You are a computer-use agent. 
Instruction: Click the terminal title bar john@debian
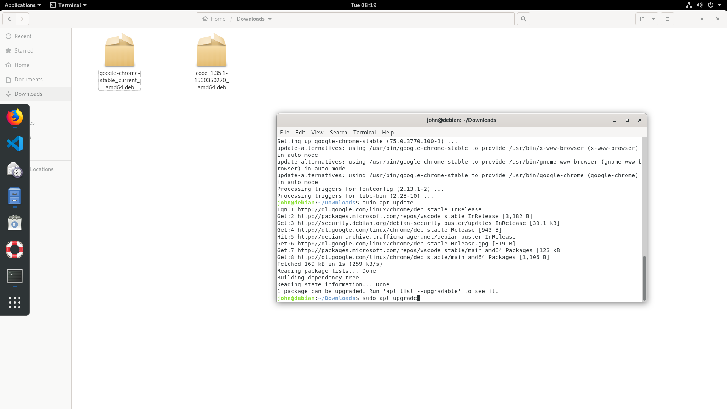pyautogui.click(x=461, y=120)
